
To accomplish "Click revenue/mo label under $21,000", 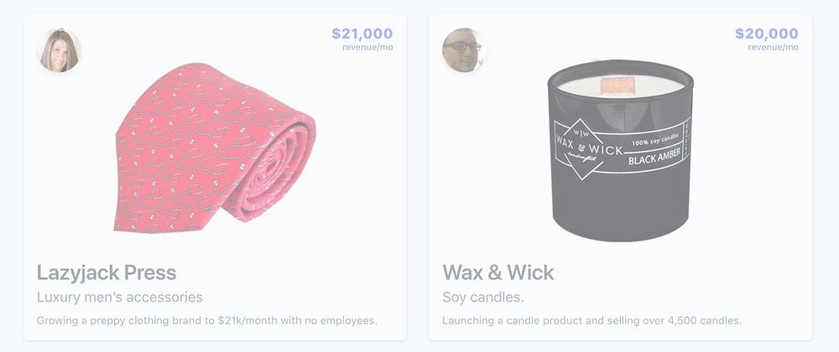I will click(x=367, y=47).
